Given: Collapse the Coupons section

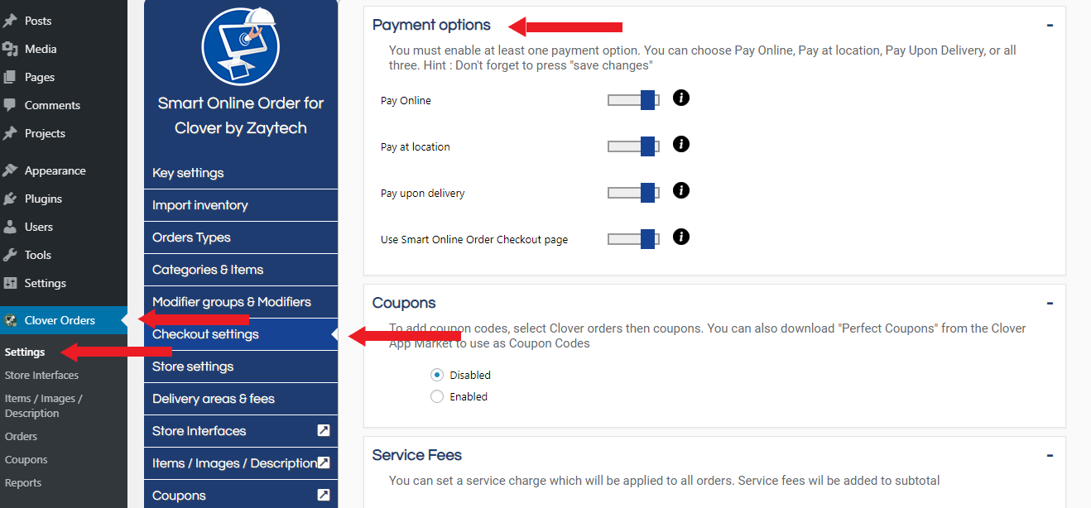Looking at the screenshot, I should click(x=1050, y=303).
